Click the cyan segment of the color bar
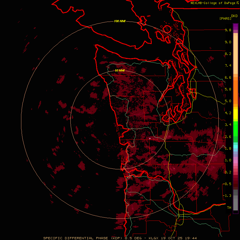 click(x=235, y=147)
